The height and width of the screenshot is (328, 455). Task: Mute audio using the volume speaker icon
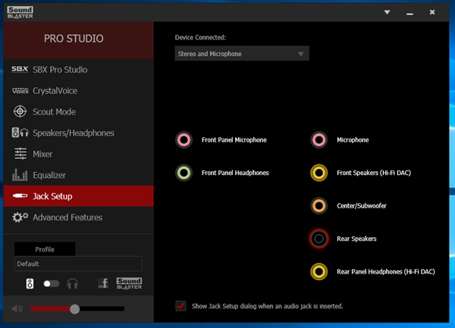pos(17,309)
